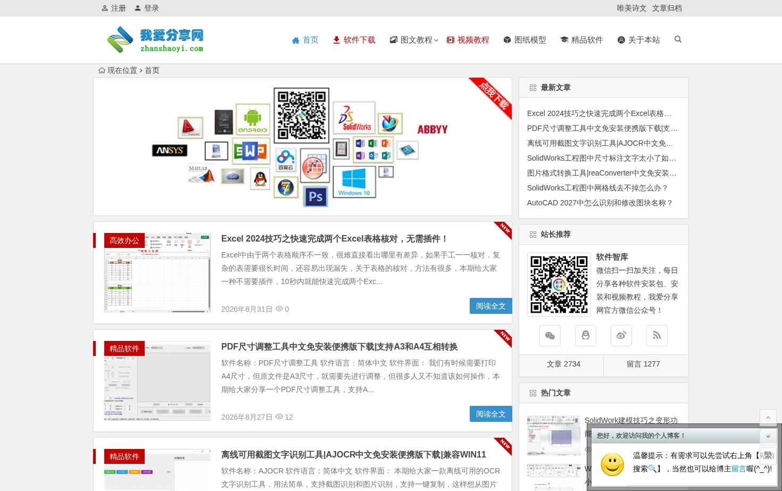The height and width of the screenshot is (491, 782).
Task: Expand the 图文教程 dropdown chevron
Action: (x=436, y=40)
